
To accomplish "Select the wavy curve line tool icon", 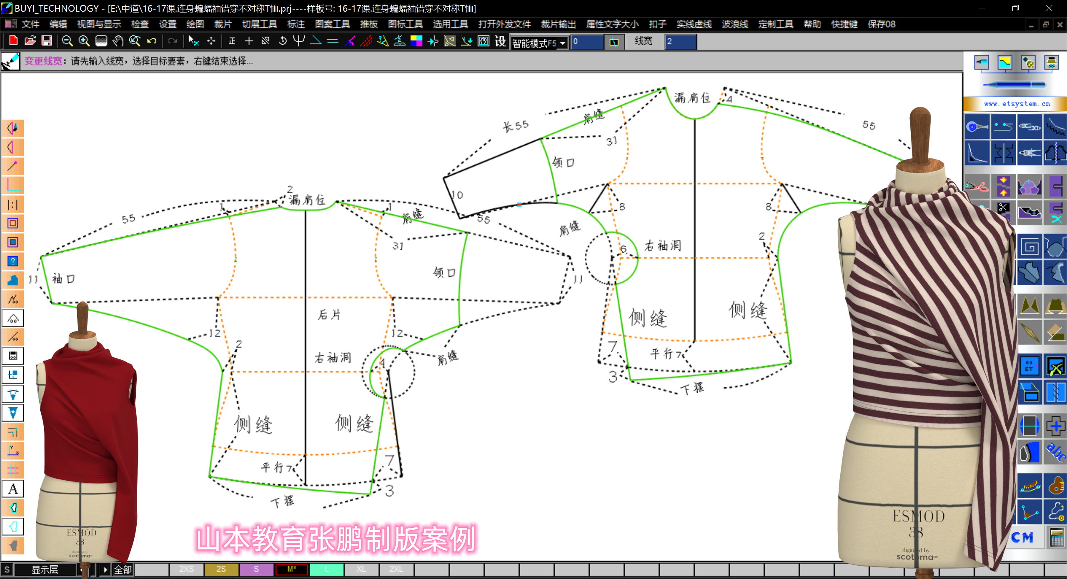I will (1055, 126).
